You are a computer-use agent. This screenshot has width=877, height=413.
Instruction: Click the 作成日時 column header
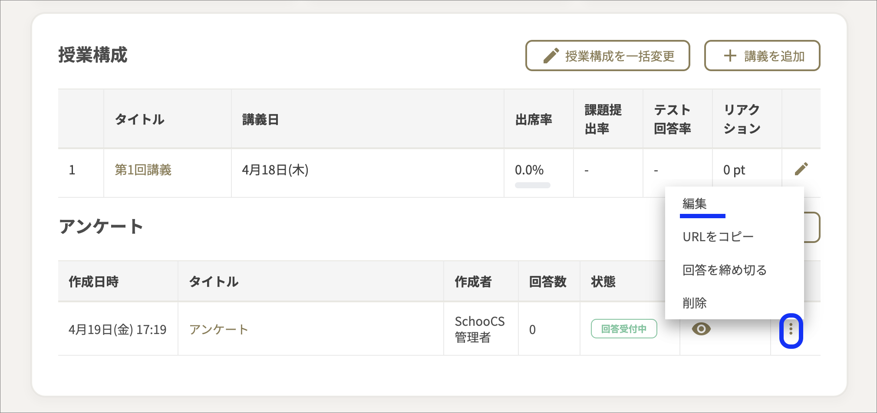pyautogui.click(x=94, y=282)
